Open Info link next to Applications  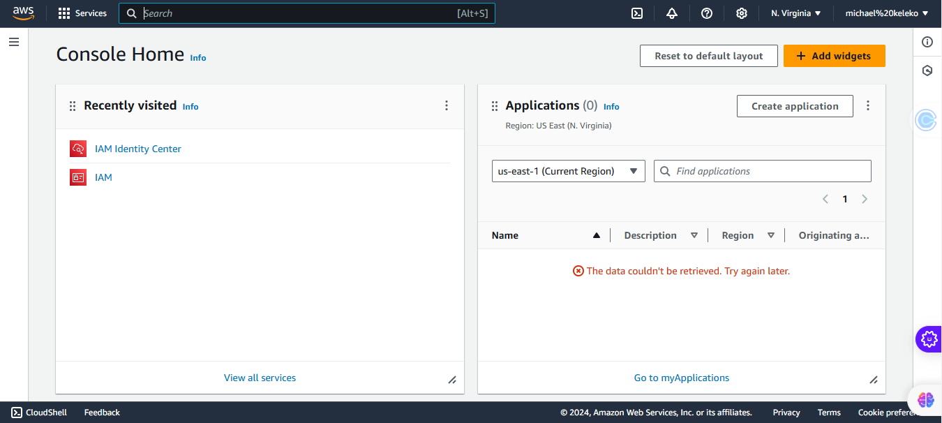tap(611, 107)
